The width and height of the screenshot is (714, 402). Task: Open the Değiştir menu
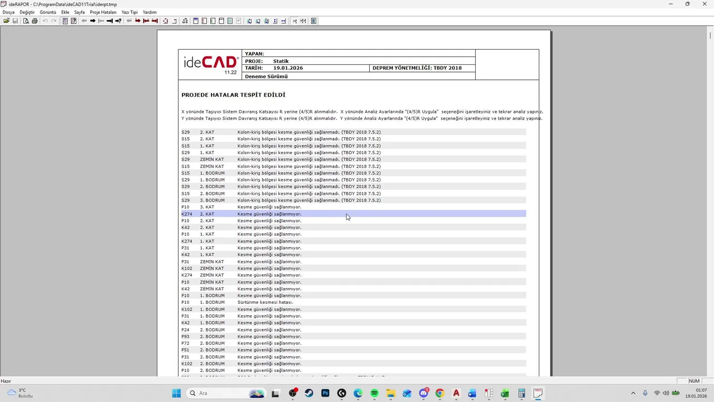tap(27, 12)
